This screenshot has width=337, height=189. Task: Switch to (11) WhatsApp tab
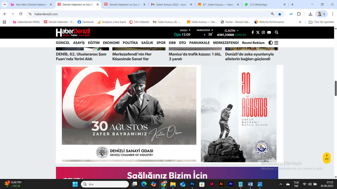(x=265, y=4)
